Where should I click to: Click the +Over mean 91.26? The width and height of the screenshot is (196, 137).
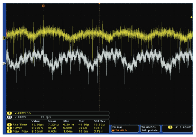tap(52, 128)
